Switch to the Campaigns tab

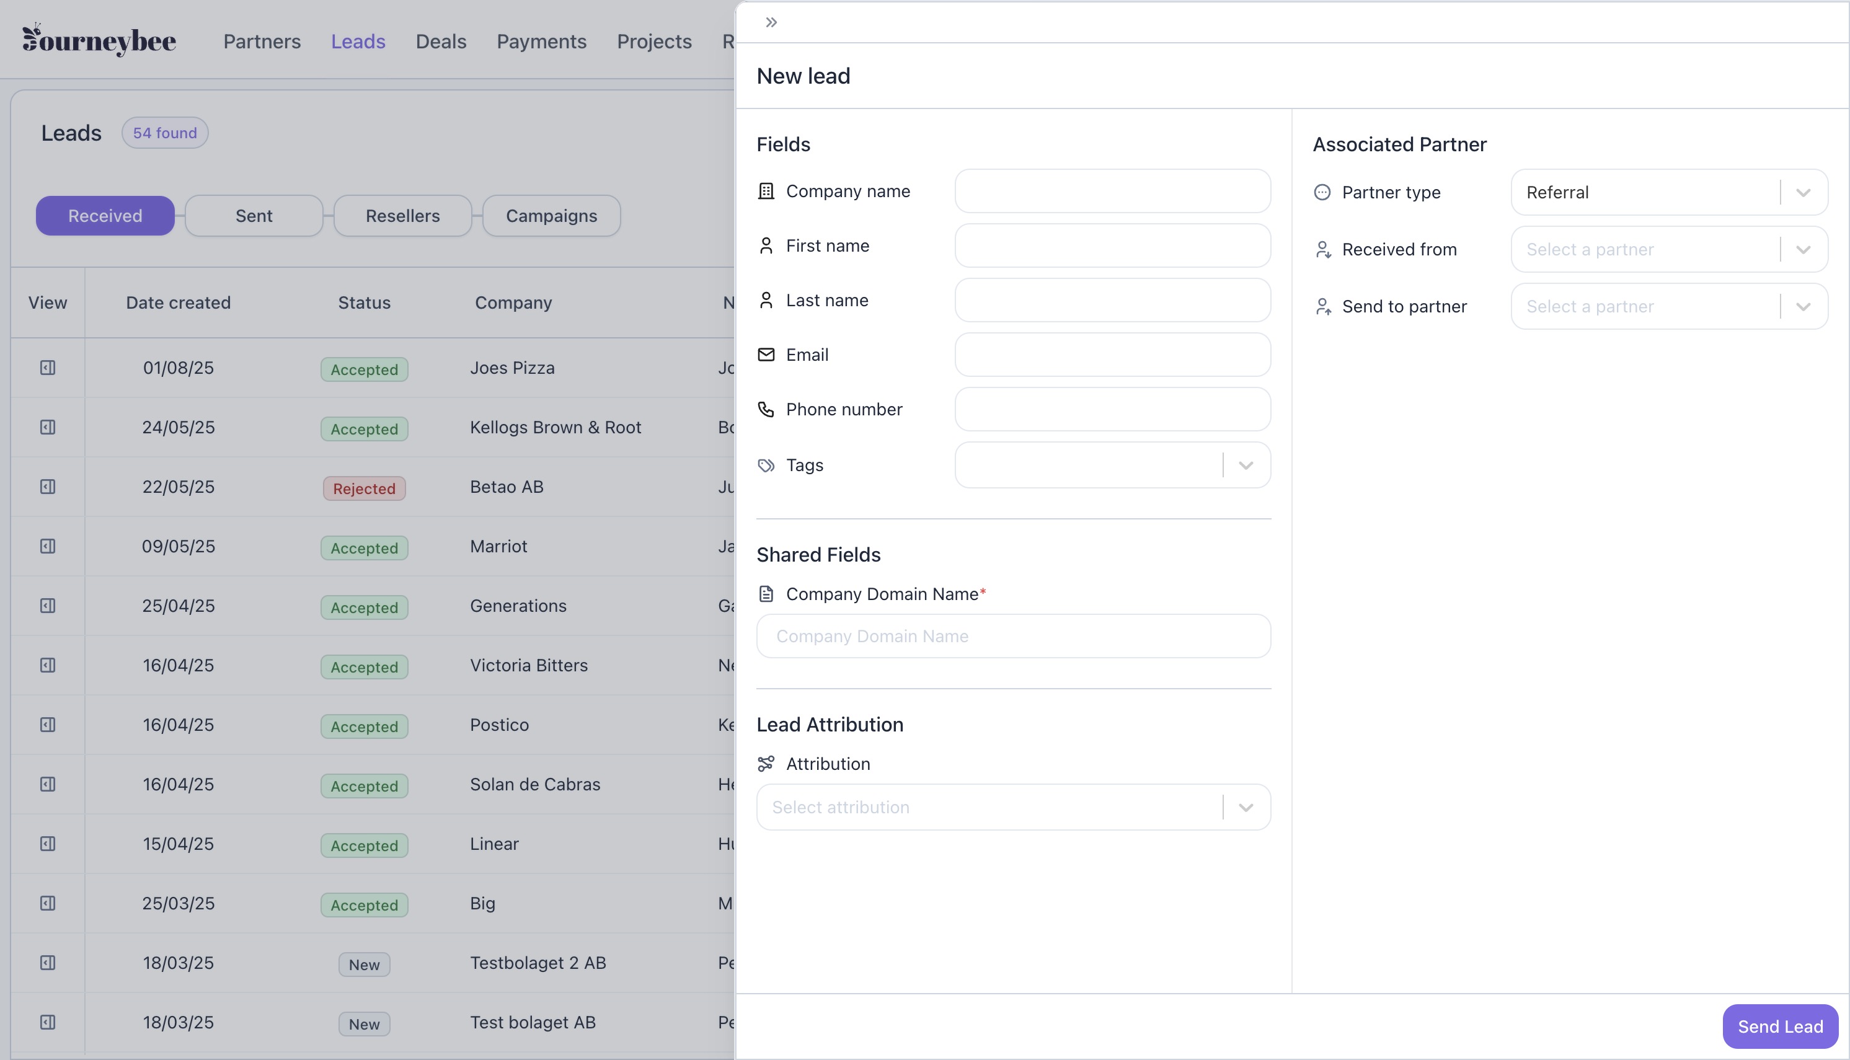(551, 216)
